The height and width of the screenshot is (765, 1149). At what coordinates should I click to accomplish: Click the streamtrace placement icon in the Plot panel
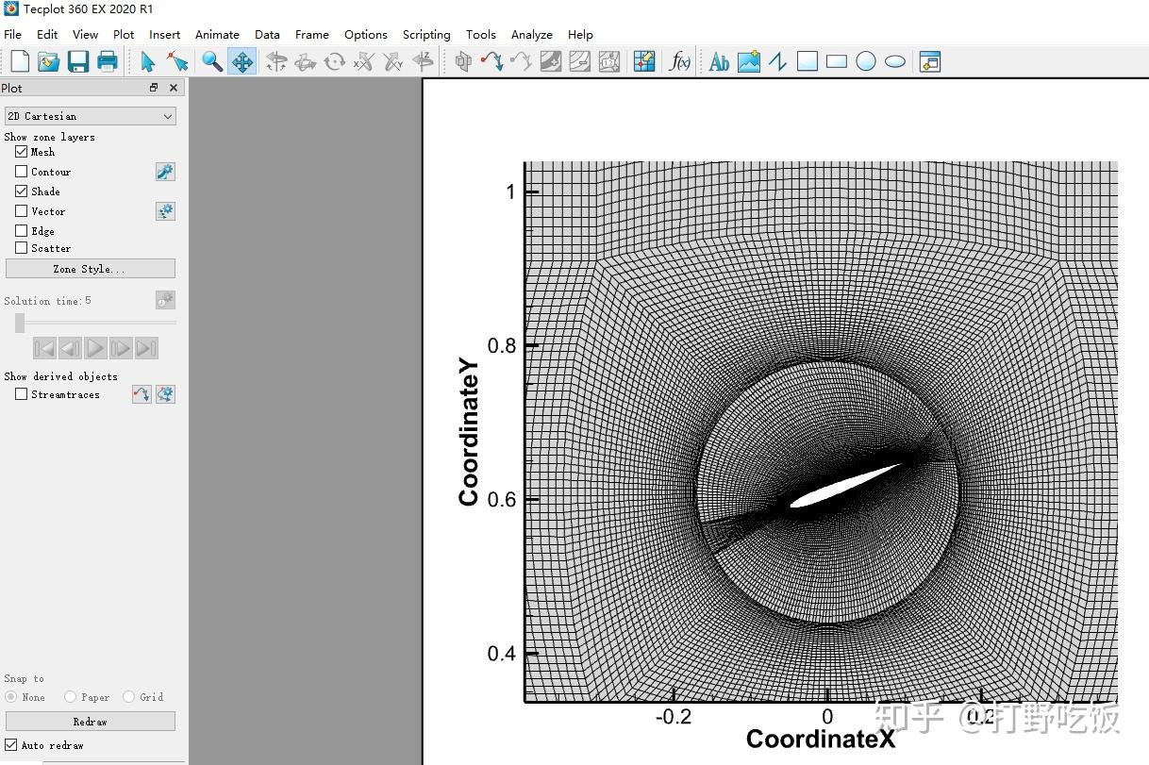(x=142, y=394)
